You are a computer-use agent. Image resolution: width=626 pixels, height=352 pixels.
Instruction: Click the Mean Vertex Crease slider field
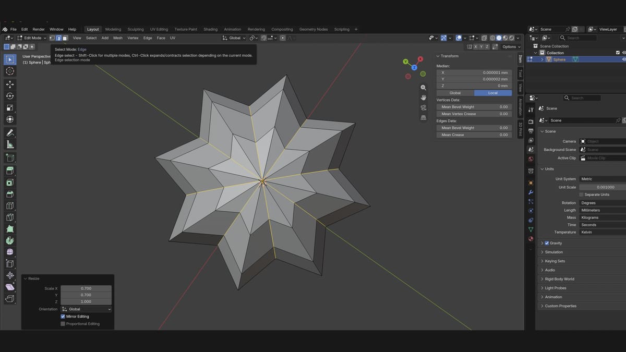coord(474,114)
